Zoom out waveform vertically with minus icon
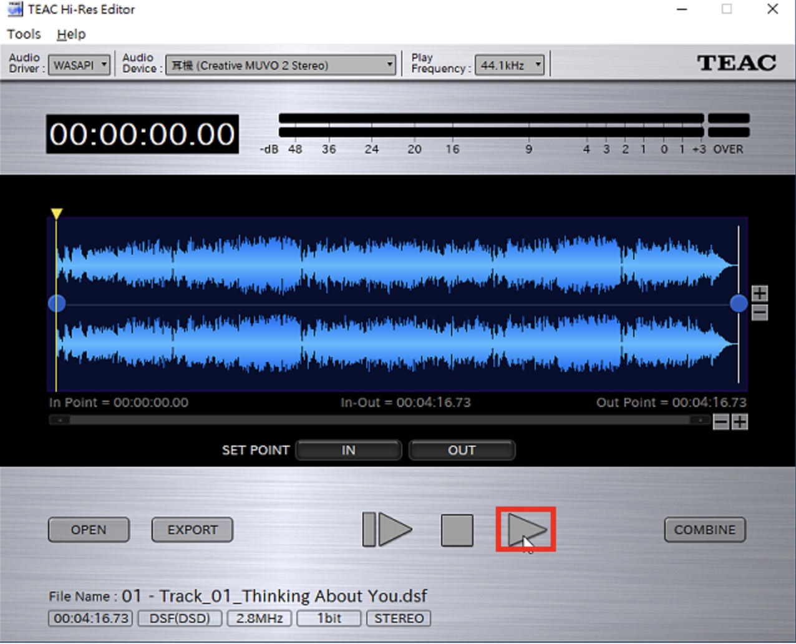The image size is (796, 644). 759,313
